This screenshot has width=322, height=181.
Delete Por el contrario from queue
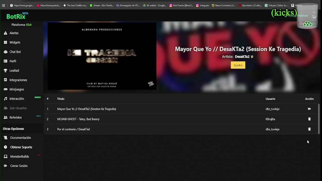pyautogui.click(x=309, y=129)
